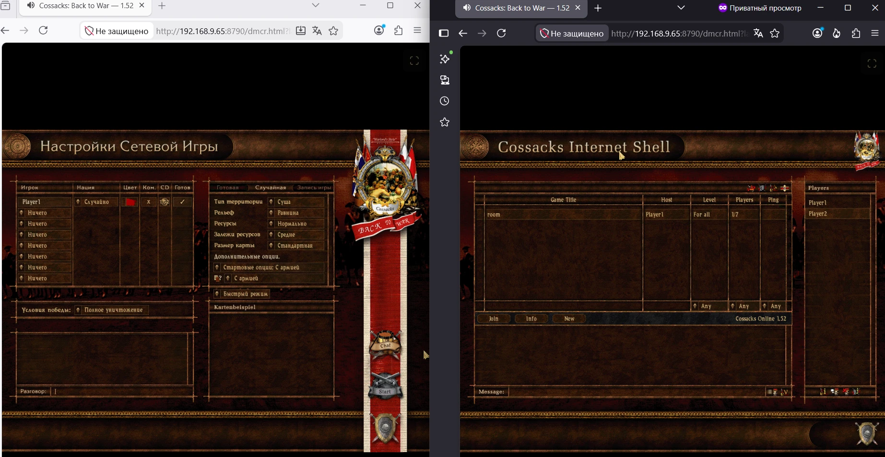Viewport: 885px width, 457px height.
Task: Click the fire forget icon in private window
Action: click(x=837, y=33)
